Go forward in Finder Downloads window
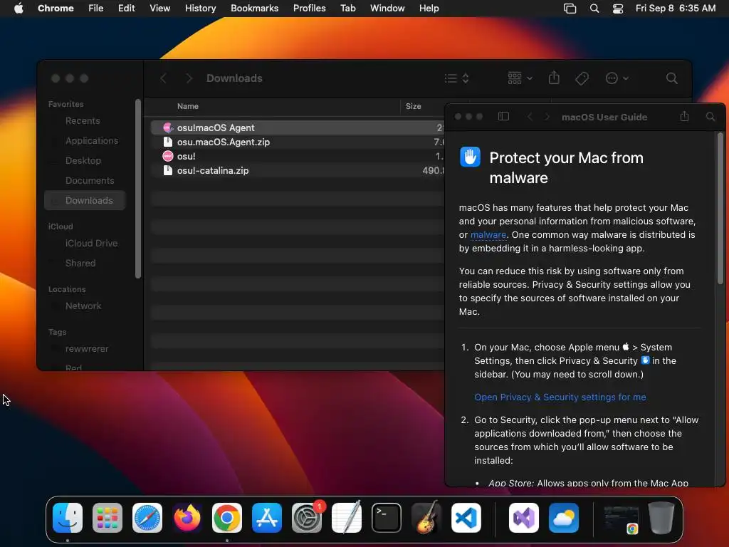The image size is (729, 547). tap(188, 78)
